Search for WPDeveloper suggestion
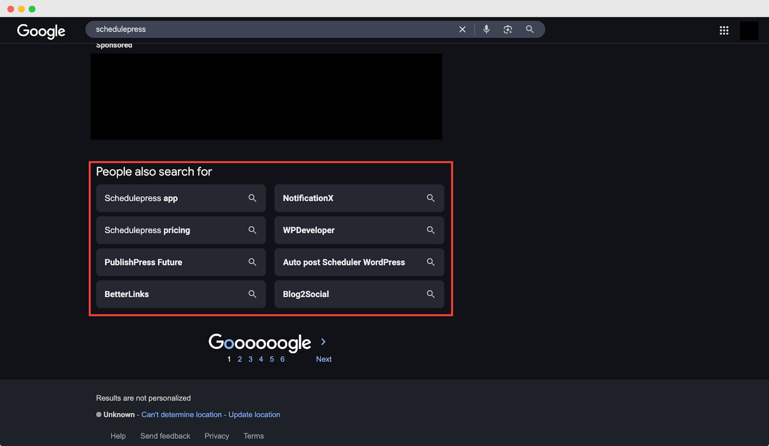Image resolution: width=769 pixels, height=446 pixels. [x=359, y=230]
